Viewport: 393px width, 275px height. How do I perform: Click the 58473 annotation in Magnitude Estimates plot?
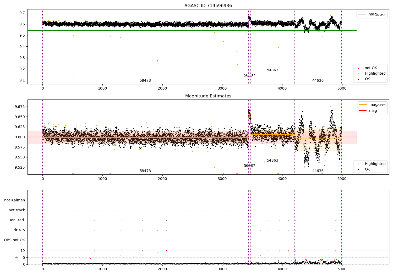[145, 171]
